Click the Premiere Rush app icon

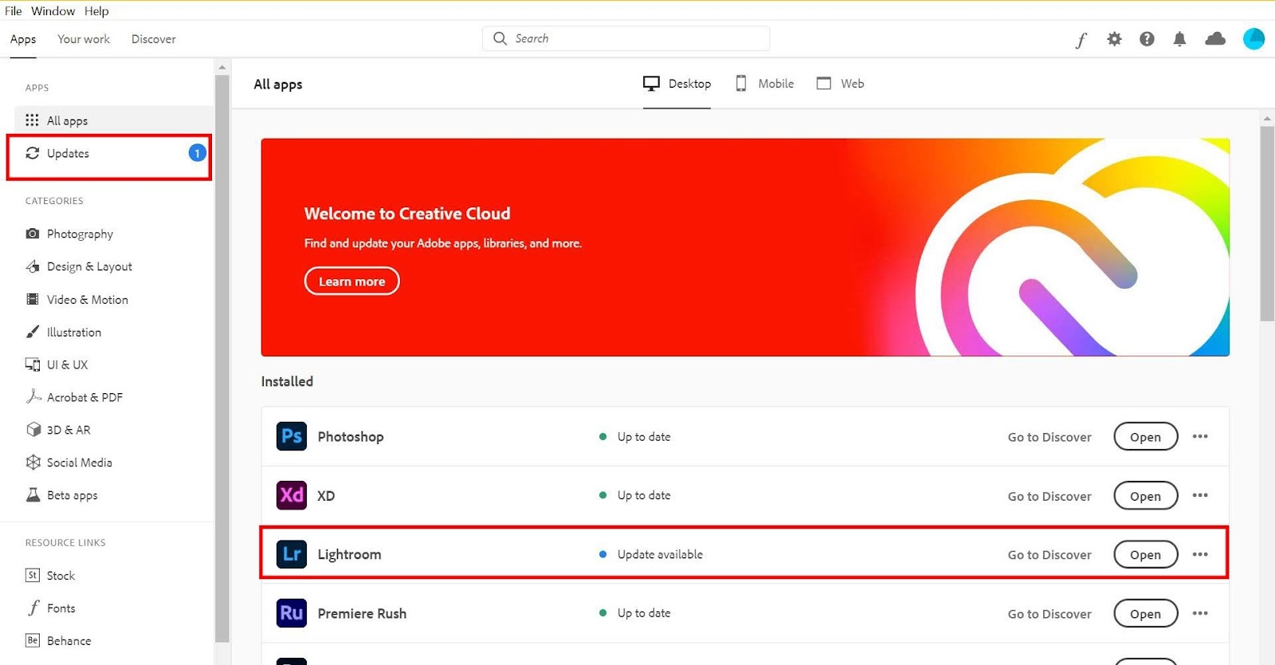(x=292, y=613)
